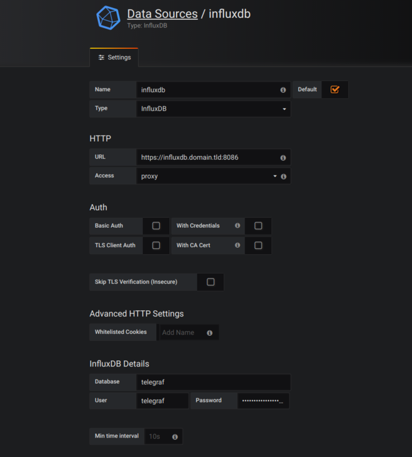The image size is (412, 457).
Task: Click info icon in URL field
Action: coord(283,158)
